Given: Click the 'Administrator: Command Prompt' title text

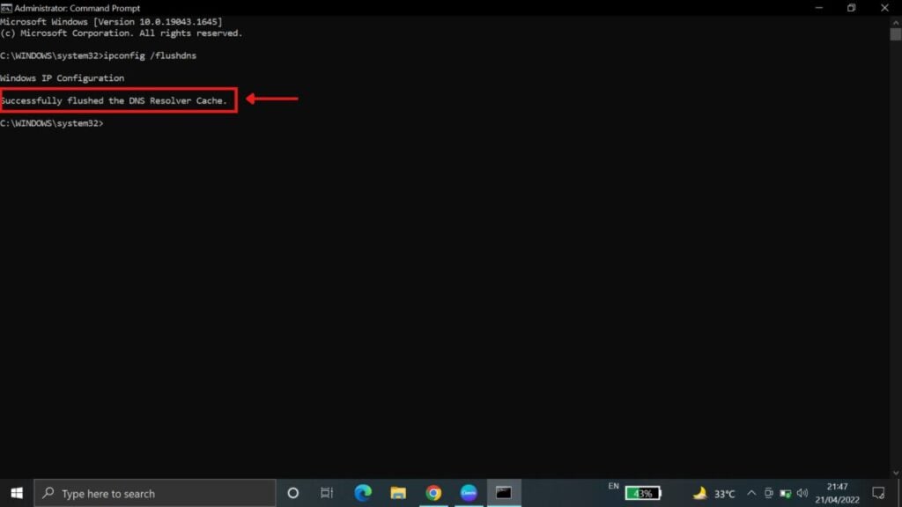Looking at the screenshot, I should tap(78, 8).
